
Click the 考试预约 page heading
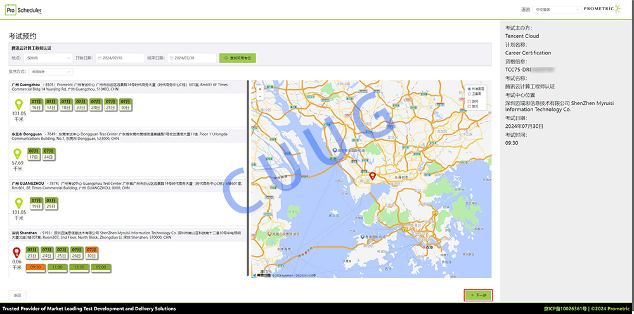click(x=23, y=36)
